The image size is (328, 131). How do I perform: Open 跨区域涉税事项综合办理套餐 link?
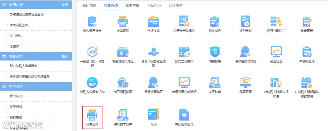(x=30, y=77)
